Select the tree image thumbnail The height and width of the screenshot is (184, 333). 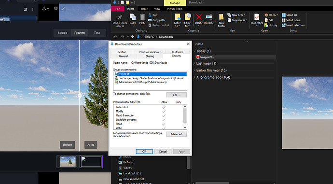(68, 161)
